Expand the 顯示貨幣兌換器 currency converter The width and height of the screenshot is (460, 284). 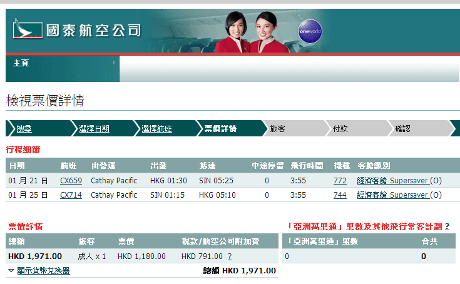(39, 271)
